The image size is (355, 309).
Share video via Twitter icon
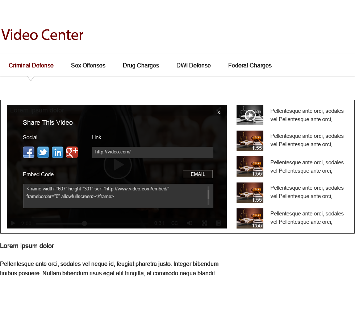coord(43,152)
